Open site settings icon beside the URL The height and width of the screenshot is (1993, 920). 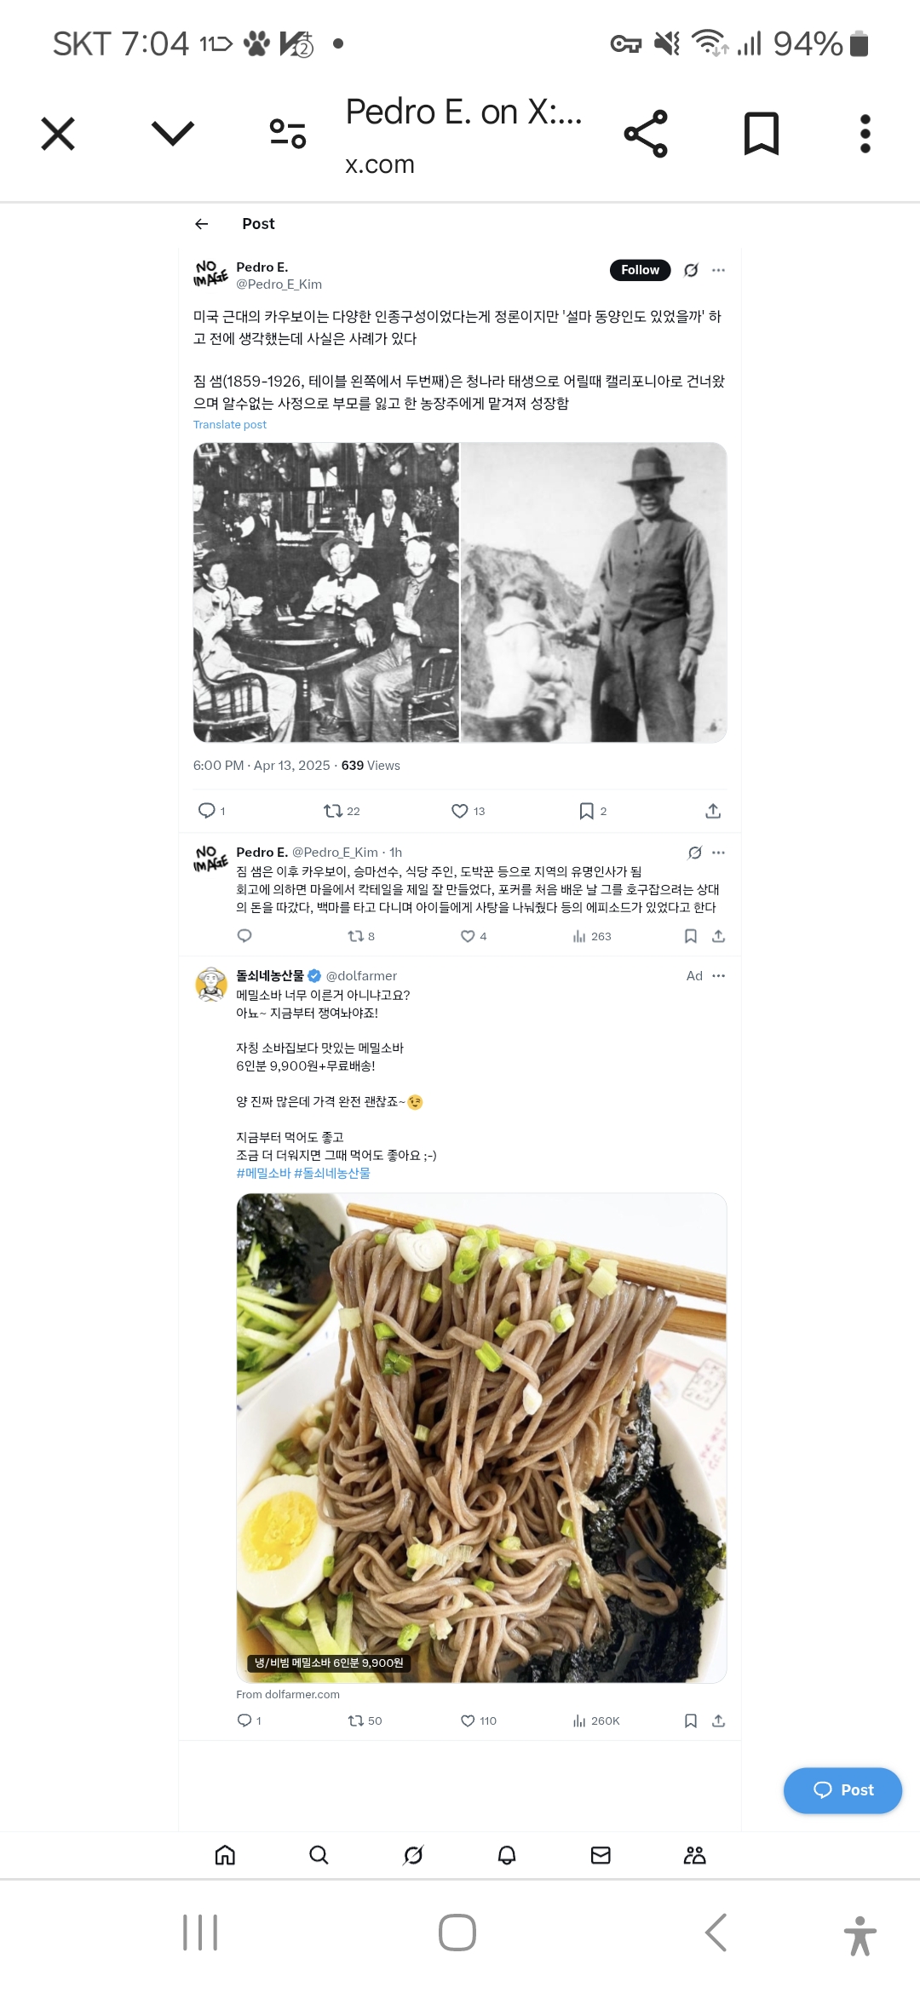(288, 134)
